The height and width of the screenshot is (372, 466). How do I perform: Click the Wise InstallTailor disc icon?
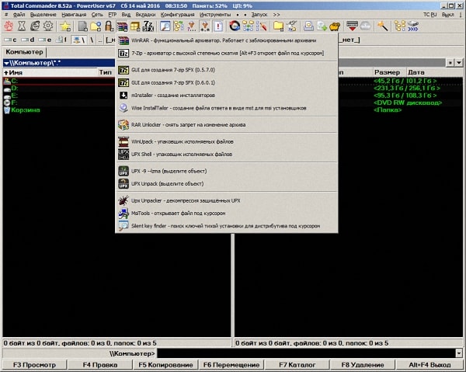[x=124, y=108]
